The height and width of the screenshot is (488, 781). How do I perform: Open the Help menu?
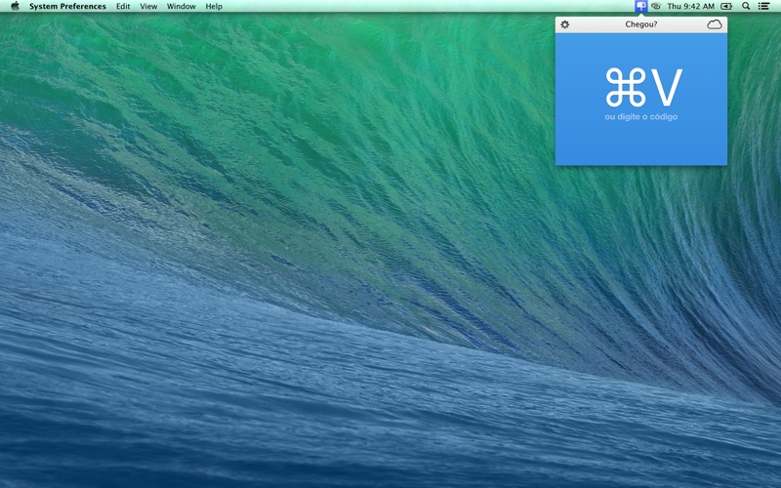point(214,7)
